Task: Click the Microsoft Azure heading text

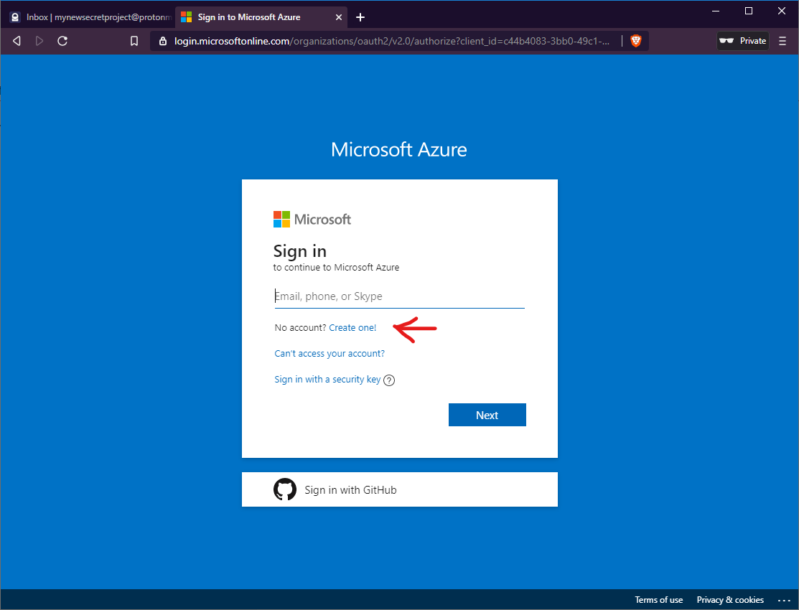Action: [399, 149]
